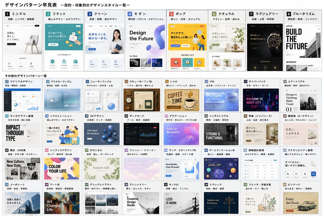324x216 pixels.
Task: Click the '高級・上質・特別感' subtitle under ラグジュアリー
Action: tap(263, 19)
